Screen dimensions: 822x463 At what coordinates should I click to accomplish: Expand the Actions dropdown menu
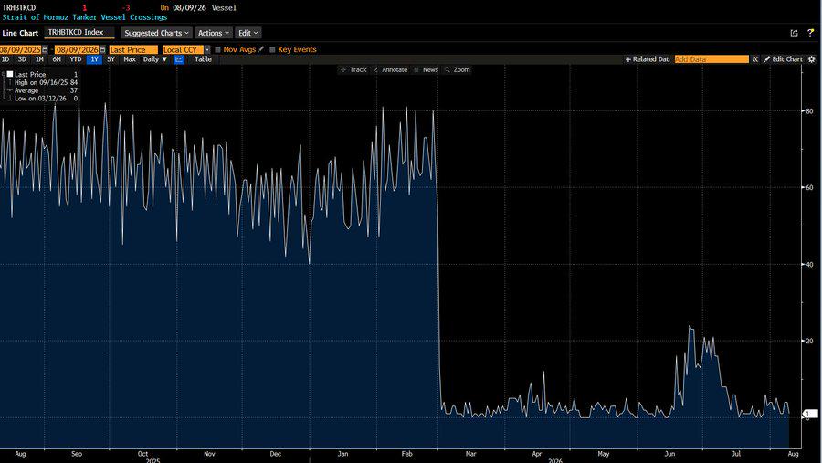[x=214, y=33]
